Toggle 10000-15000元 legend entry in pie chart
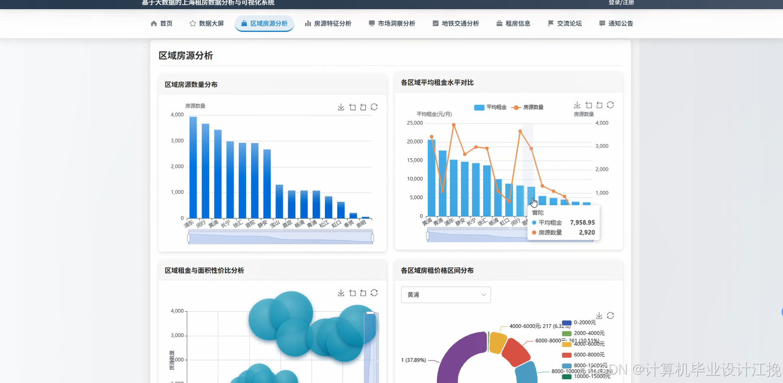This screenshot has width=783, height=383. [586, 377]
